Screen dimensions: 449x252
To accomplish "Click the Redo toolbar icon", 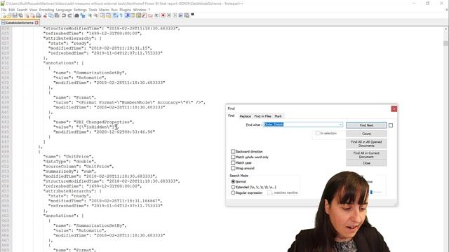I will coord(69,15).
